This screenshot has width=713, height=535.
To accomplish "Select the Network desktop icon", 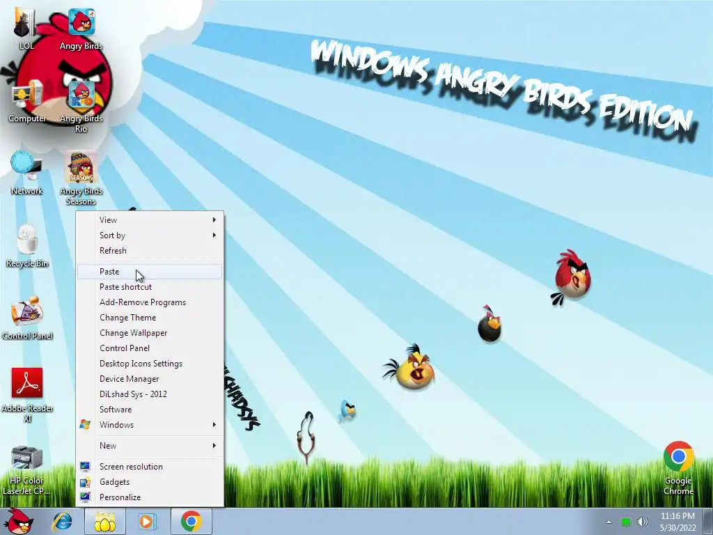I will pos(26,173).
